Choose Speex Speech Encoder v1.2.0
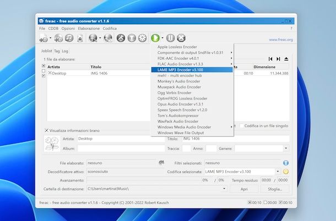The height and width of the screenshot is (221, 336). pyautogui.click(x=192, y=110)
